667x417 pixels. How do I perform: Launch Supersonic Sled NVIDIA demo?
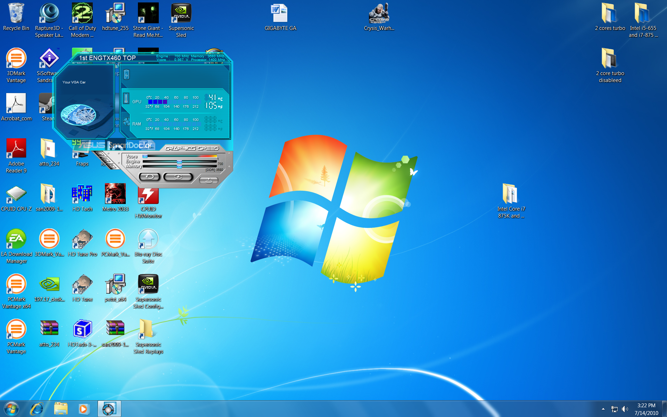click(181, 20)
